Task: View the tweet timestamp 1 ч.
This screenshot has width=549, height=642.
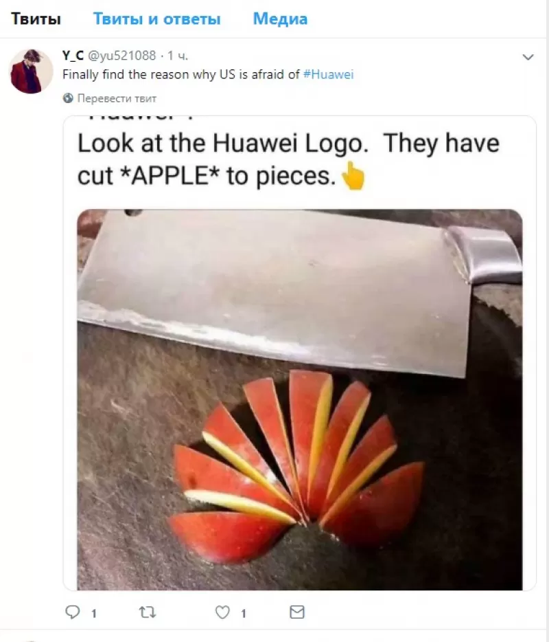Action: (x=178, y=55)
